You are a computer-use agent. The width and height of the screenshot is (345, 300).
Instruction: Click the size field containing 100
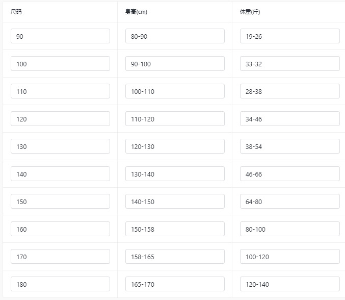pos(60,64)
